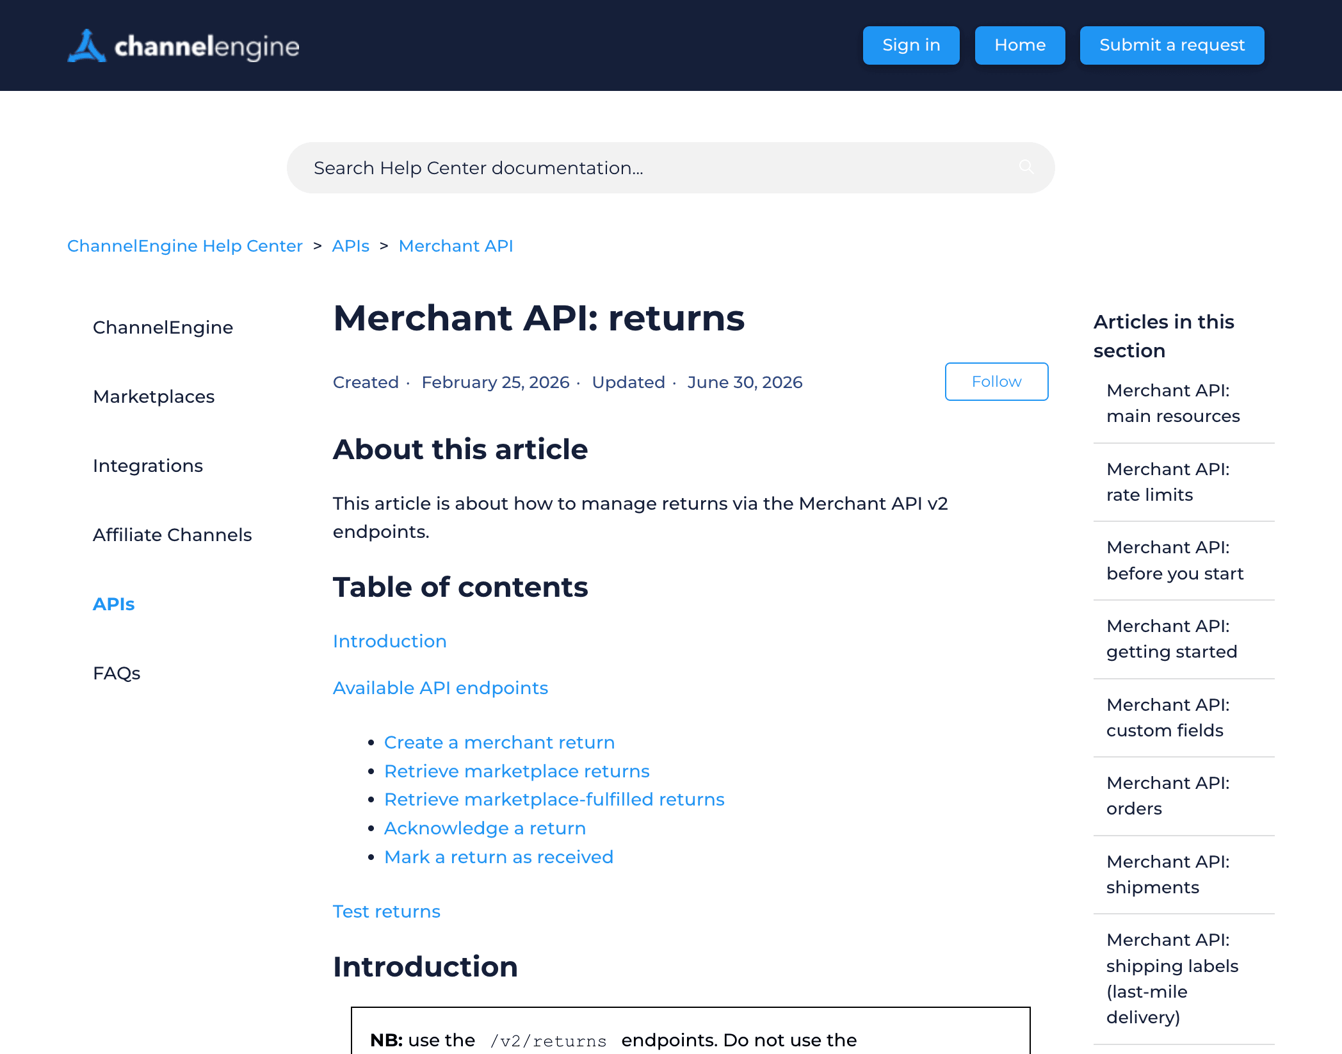The image size is (1342, 1054).
Task: Click the June 30, 2026 updated date
Action: point(745,382)
